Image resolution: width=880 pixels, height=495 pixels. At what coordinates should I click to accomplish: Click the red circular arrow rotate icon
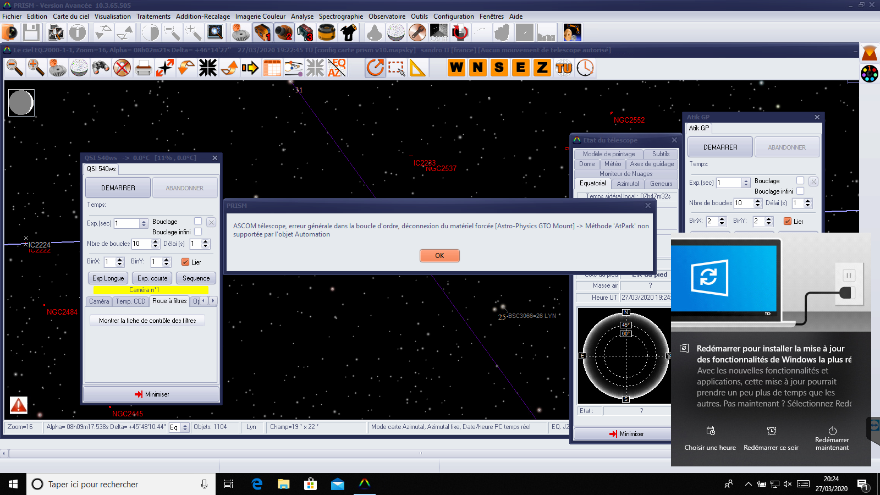coord(375,68)
